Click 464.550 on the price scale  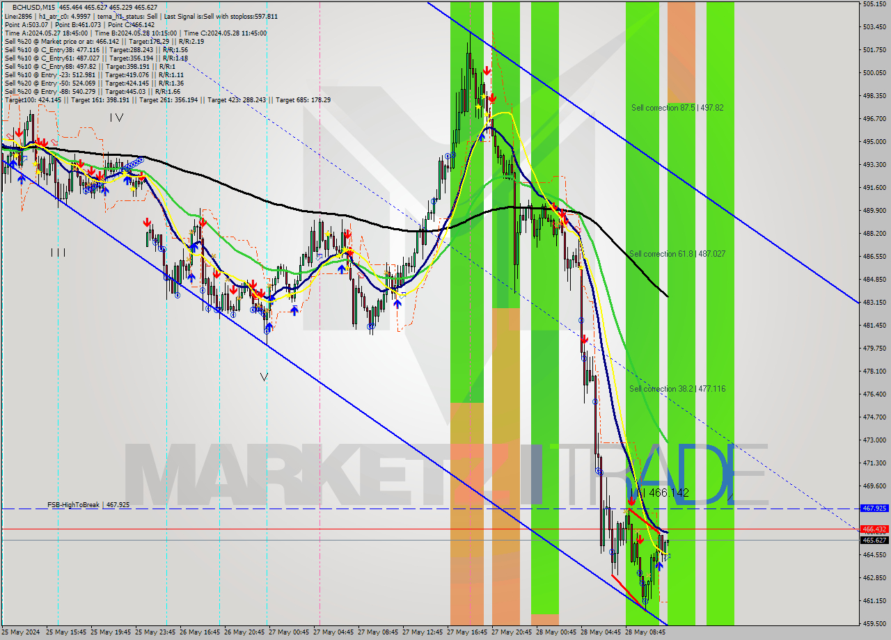874,555
